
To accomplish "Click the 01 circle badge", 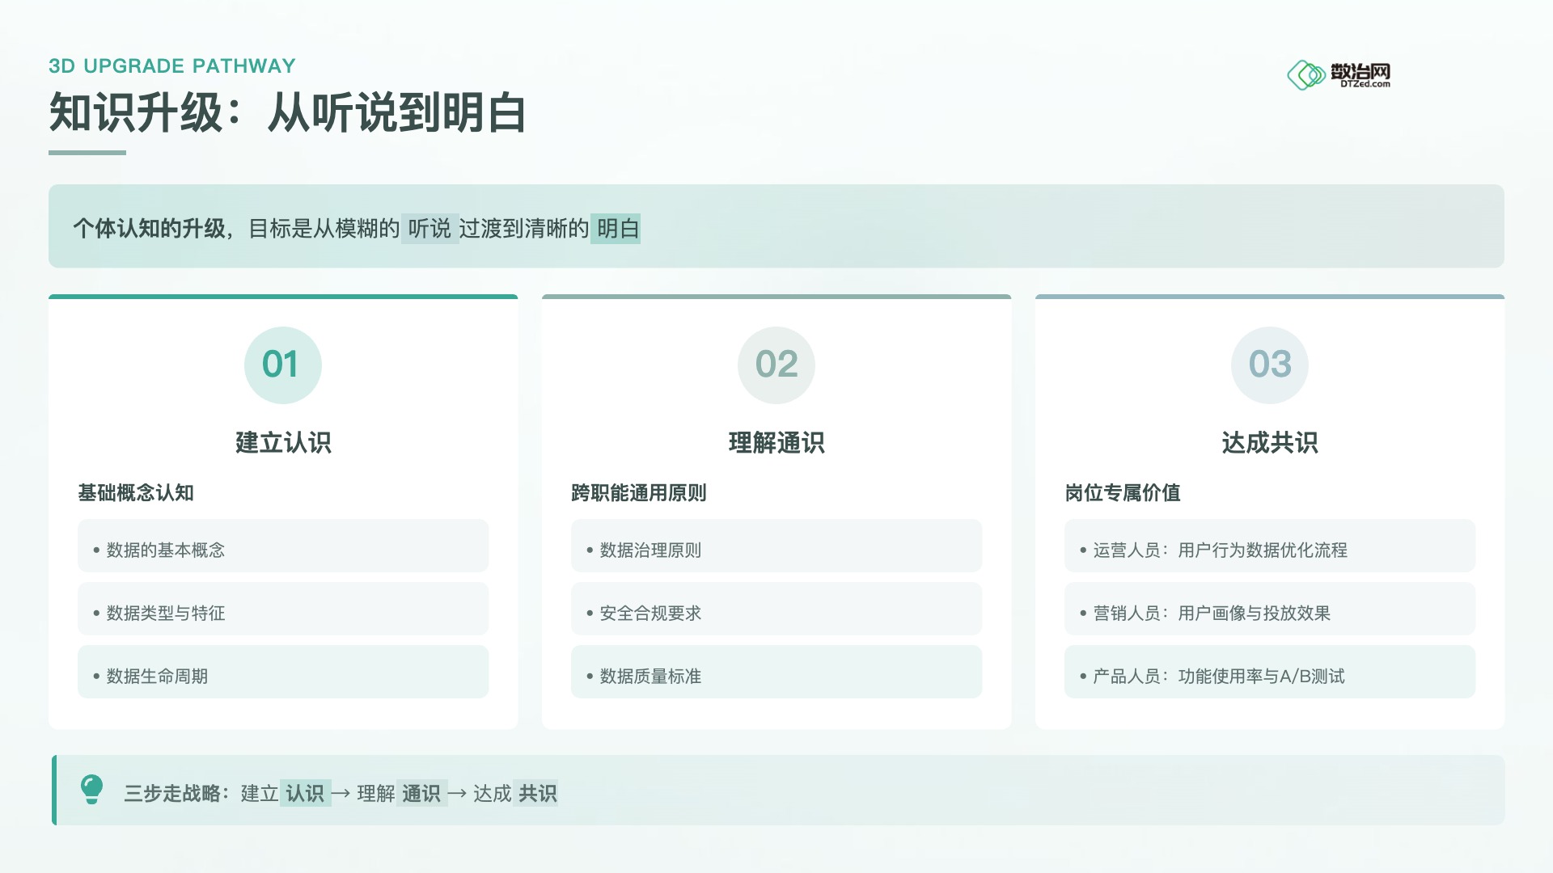I will [282, 365].
